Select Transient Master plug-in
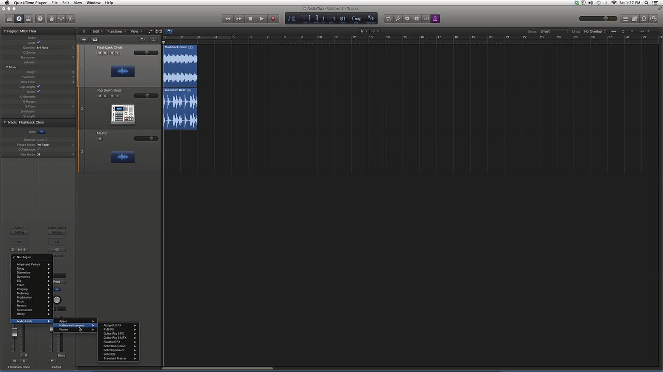The width and height of the screenshot is (663, 372). 118,359
